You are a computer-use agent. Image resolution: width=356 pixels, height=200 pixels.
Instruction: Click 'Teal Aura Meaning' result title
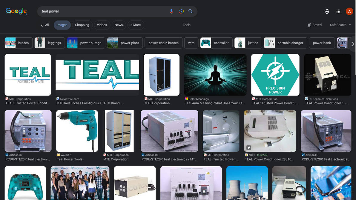[x=215, y=103]
